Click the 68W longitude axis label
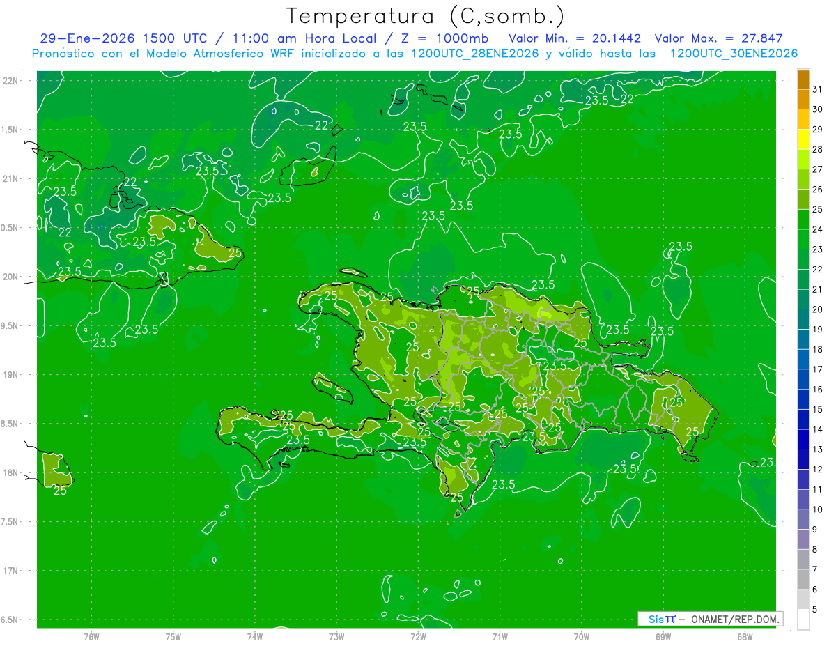 click(745, 637)
